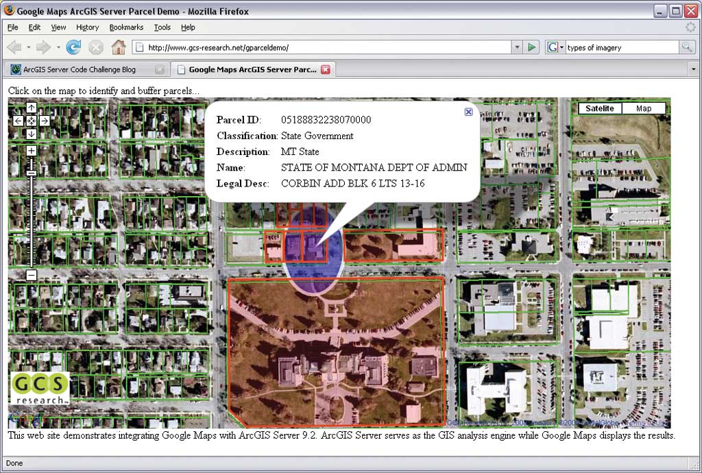Pan the map left with the arrow
Viewport: 702px width, 473px height.
pos(18,121)
